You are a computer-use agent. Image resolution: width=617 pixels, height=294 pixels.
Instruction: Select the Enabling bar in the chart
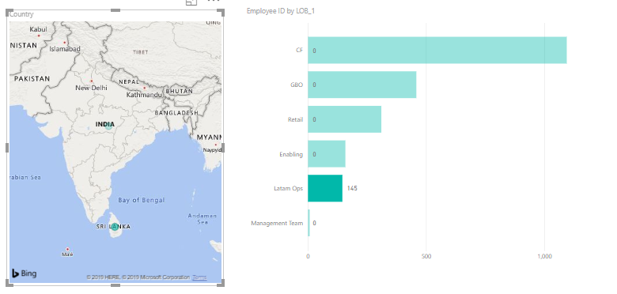pyautogui.click(x=327, y=153)
